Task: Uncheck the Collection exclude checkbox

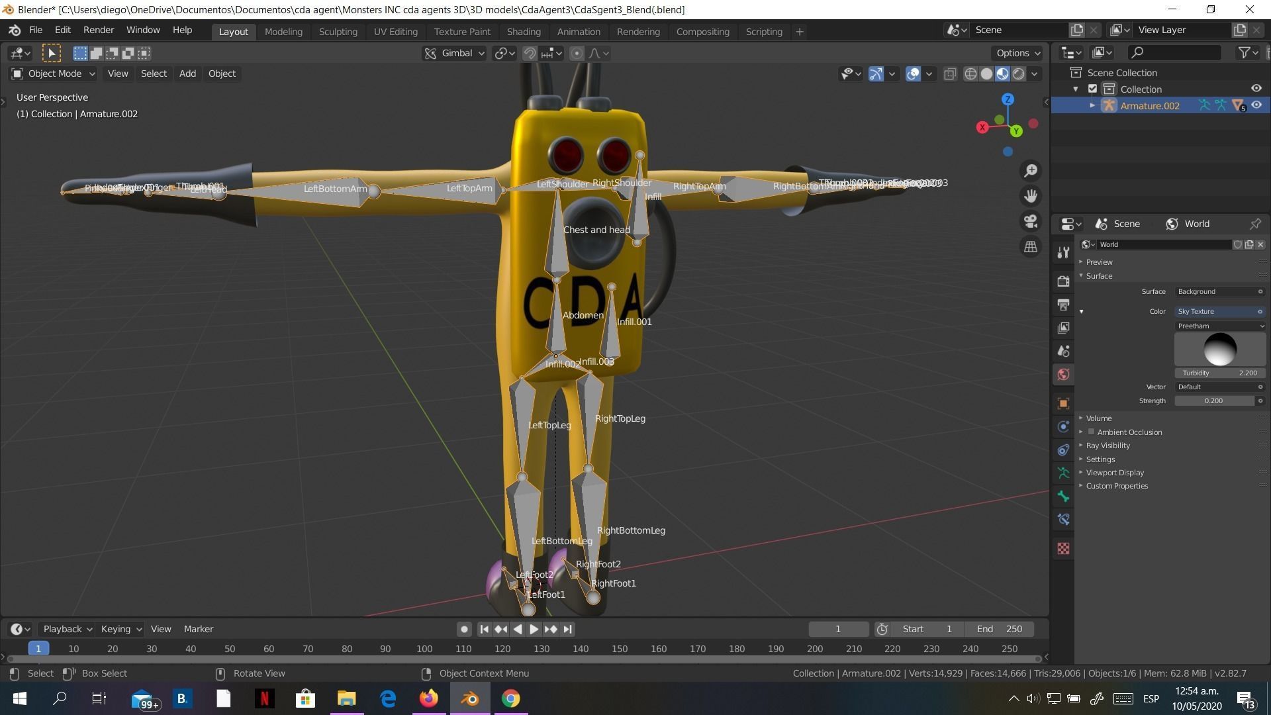Action: pyautogui.click(x=1092, y=89)
